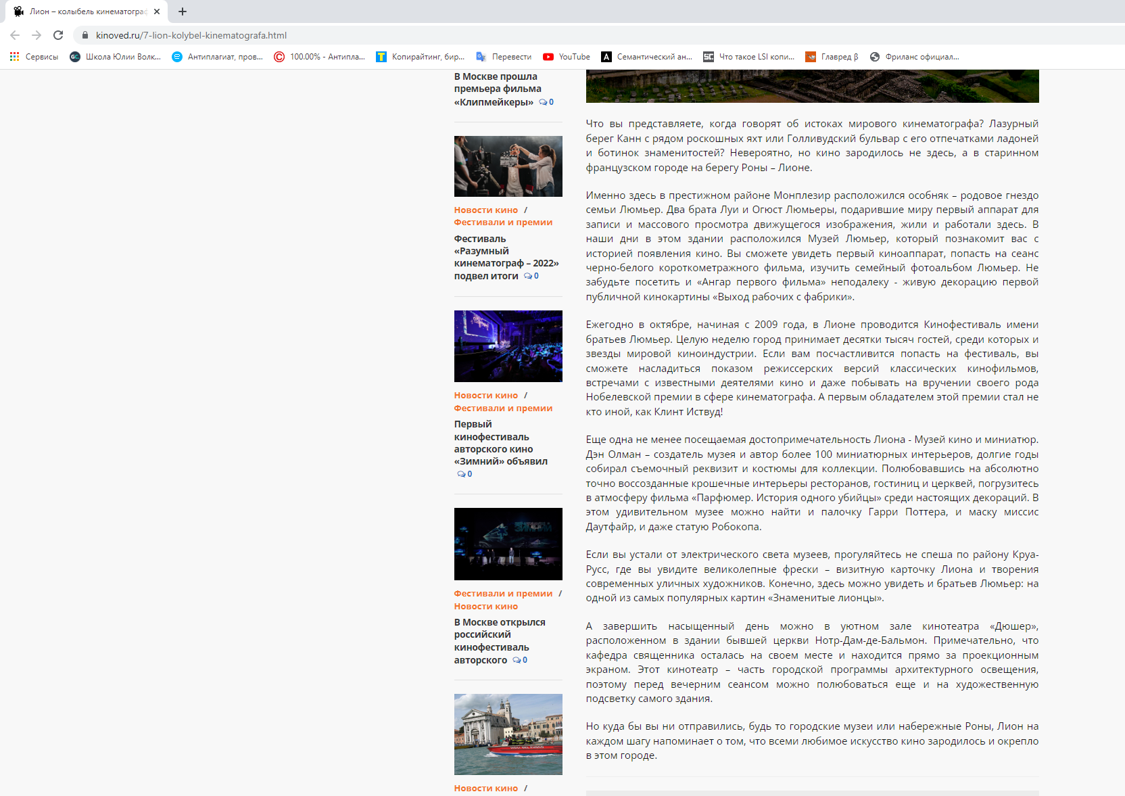Reload the kinoved.ru page
Image resolution: width=1125 pixels, height=796 pixels.
[x=59, y=35]
